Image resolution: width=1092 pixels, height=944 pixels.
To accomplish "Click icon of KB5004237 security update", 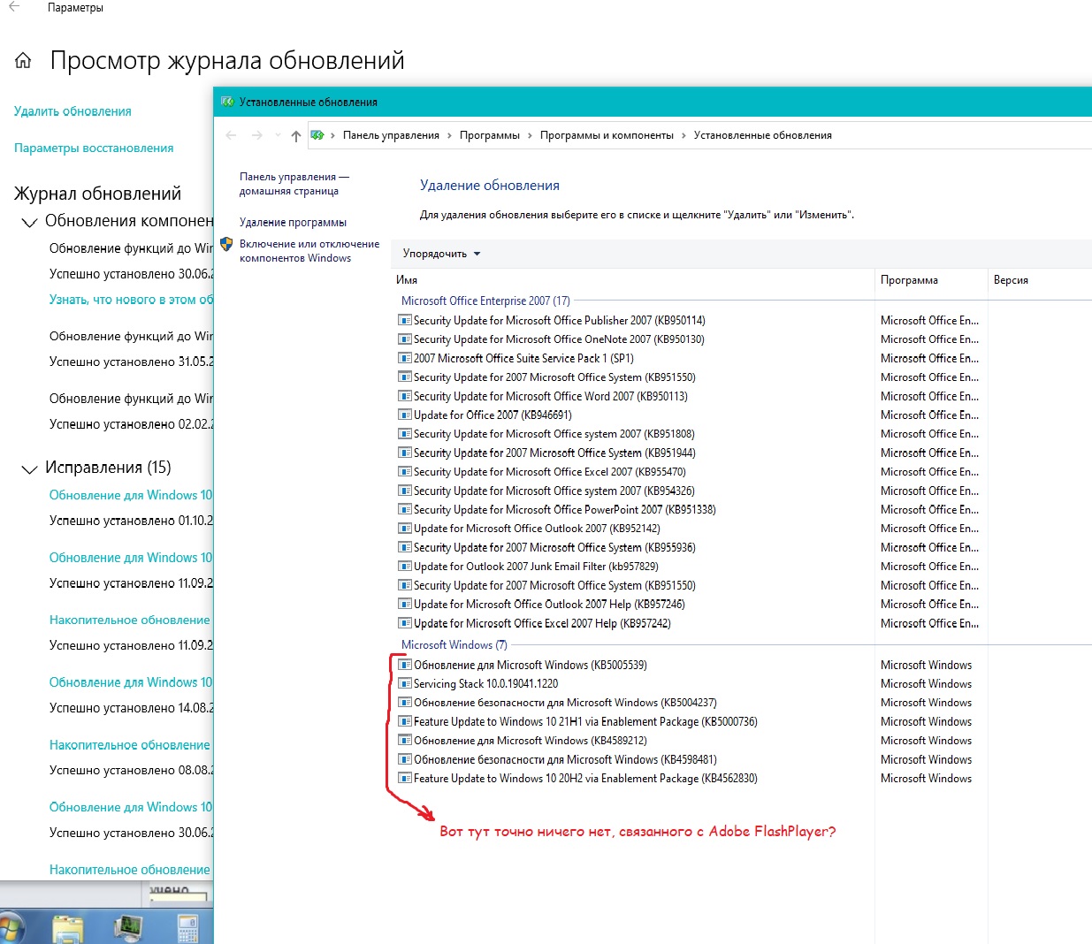I will click(x=405, y=703).
